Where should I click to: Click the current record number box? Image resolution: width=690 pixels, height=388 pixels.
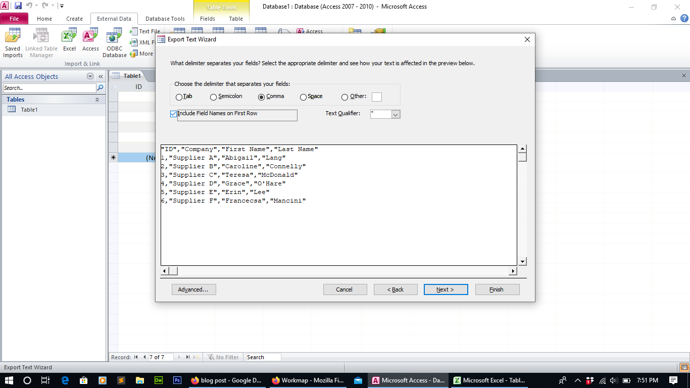(161, 357)
